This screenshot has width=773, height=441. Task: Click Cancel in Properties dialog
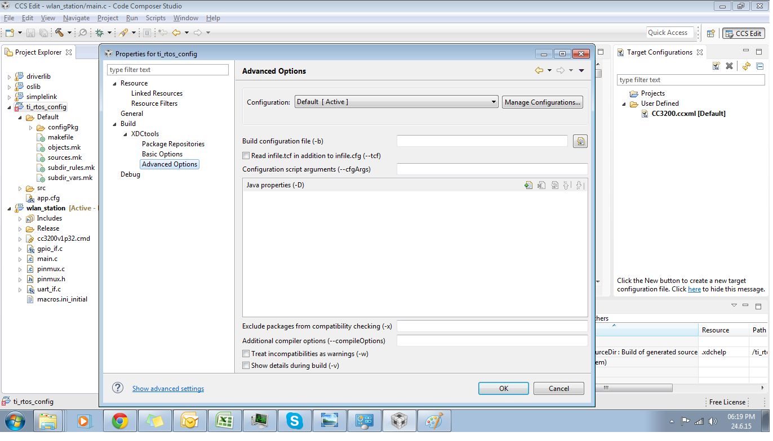[x=559, y=388]
